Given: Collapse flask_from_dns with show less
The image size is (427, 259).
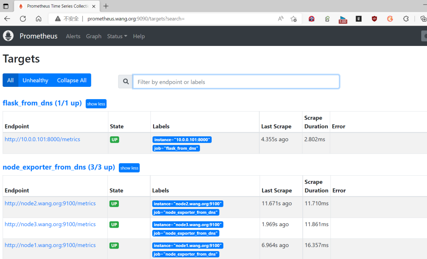Looking at the screenshot, I should (96, 104).
